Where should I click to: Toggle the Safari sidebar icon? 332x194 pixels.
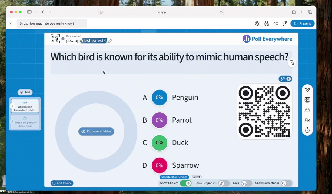coord(29,12)
